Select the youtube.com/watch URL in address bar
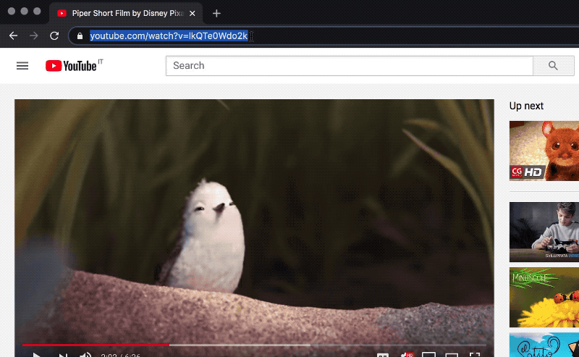This screenshot has width=579, height=357. click(x=169, y=36)
